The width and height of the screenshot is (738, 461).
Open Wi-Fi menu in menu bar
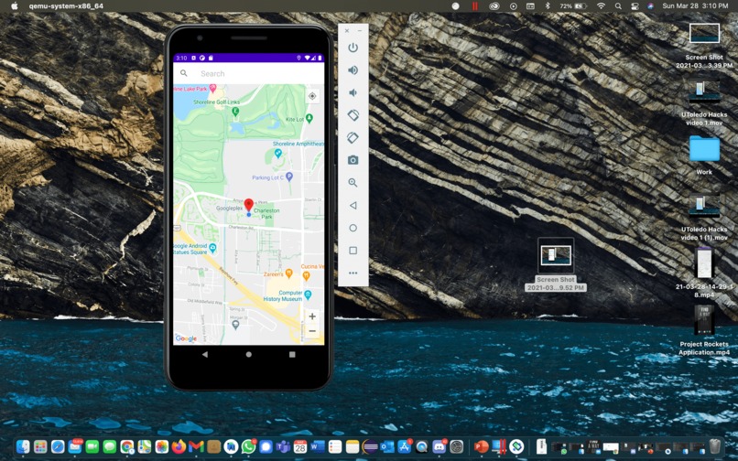coord(601,6)
